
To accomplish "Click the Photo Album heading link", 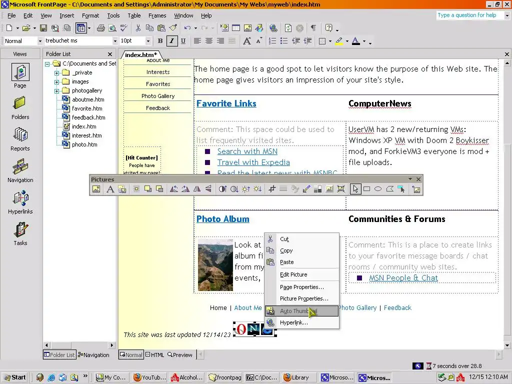I will (222, 219).
